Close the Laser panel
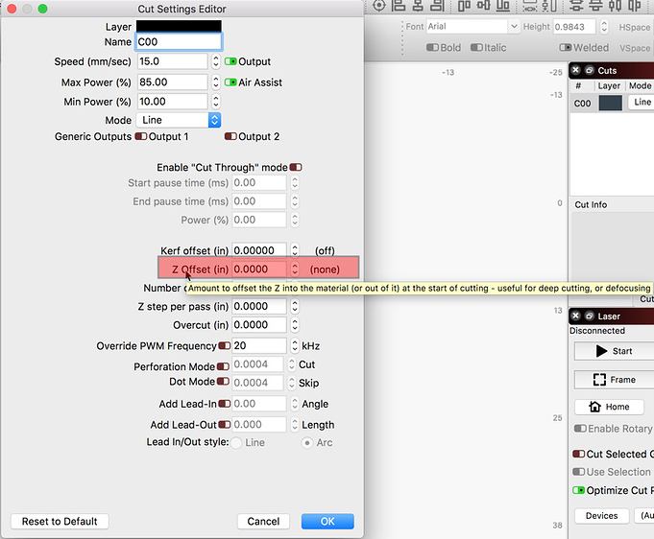This screenshot has width=654, height=539. 577,316
